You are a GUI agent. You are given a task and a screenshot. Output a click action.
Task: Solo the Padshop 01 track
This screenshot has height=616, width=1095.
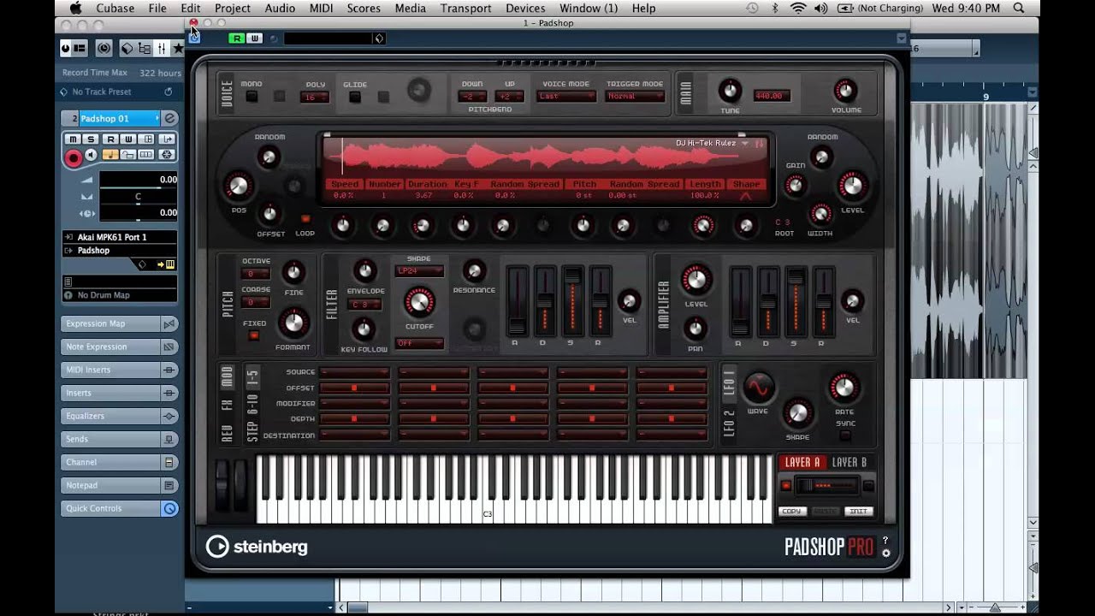coord(92,139)
